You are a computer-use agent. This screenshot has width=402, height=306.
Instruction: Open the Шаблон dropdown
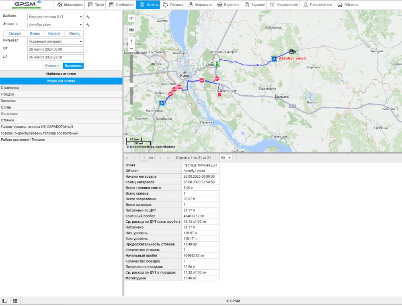(55, 17)
